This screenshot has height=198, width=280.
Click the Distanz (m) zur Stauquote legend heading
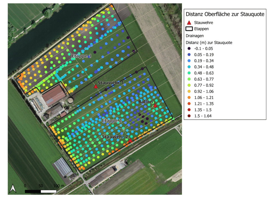209,42
